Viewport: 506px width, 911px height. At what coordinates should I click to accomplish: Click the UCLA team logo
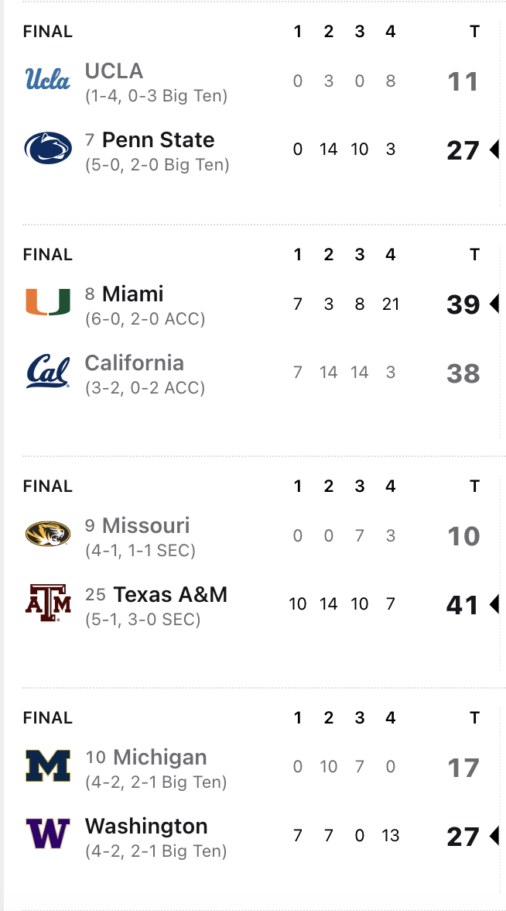(x=48, y=79)
